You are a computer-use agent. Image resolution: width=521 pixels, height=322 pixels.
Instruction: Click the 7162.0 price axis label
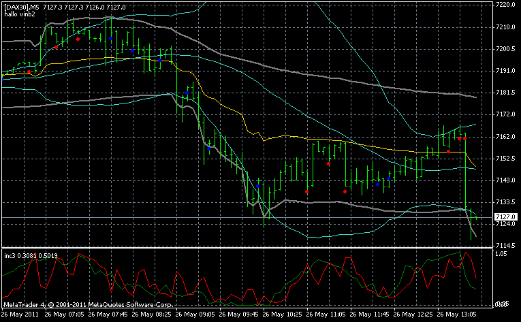tap(505, 137)
